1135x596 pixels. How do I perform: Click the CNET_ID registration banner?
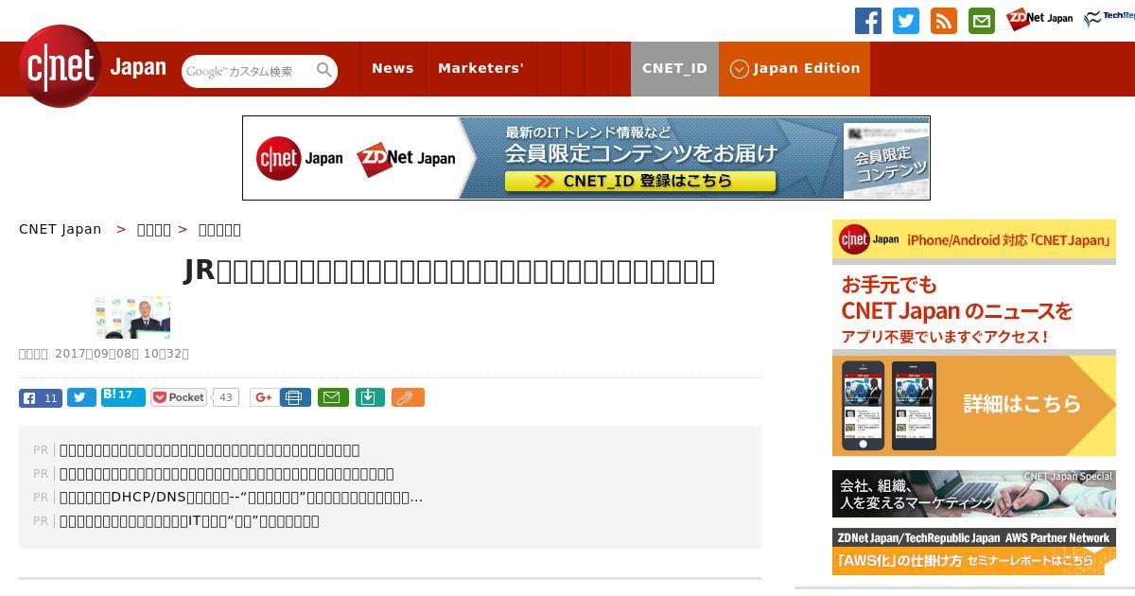(586, 158)
